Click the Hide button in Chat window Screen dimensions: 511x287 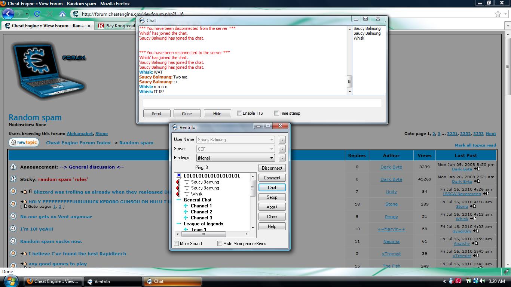[217, 114]
